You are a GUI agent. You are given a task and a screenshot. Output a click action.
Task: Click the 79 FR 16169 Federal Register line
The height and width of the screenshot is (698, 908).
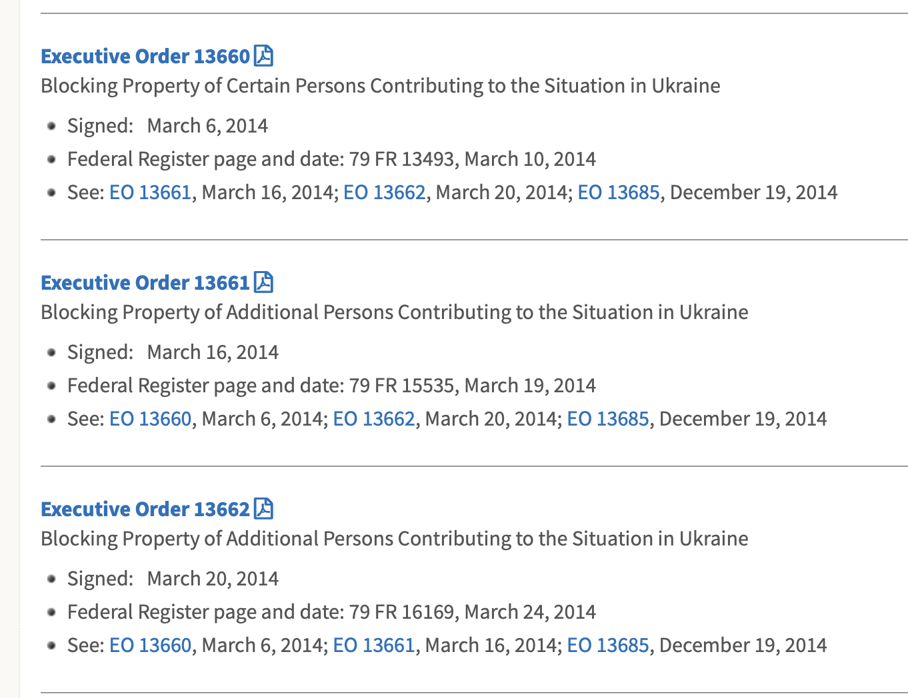click(x=331, y=612)
